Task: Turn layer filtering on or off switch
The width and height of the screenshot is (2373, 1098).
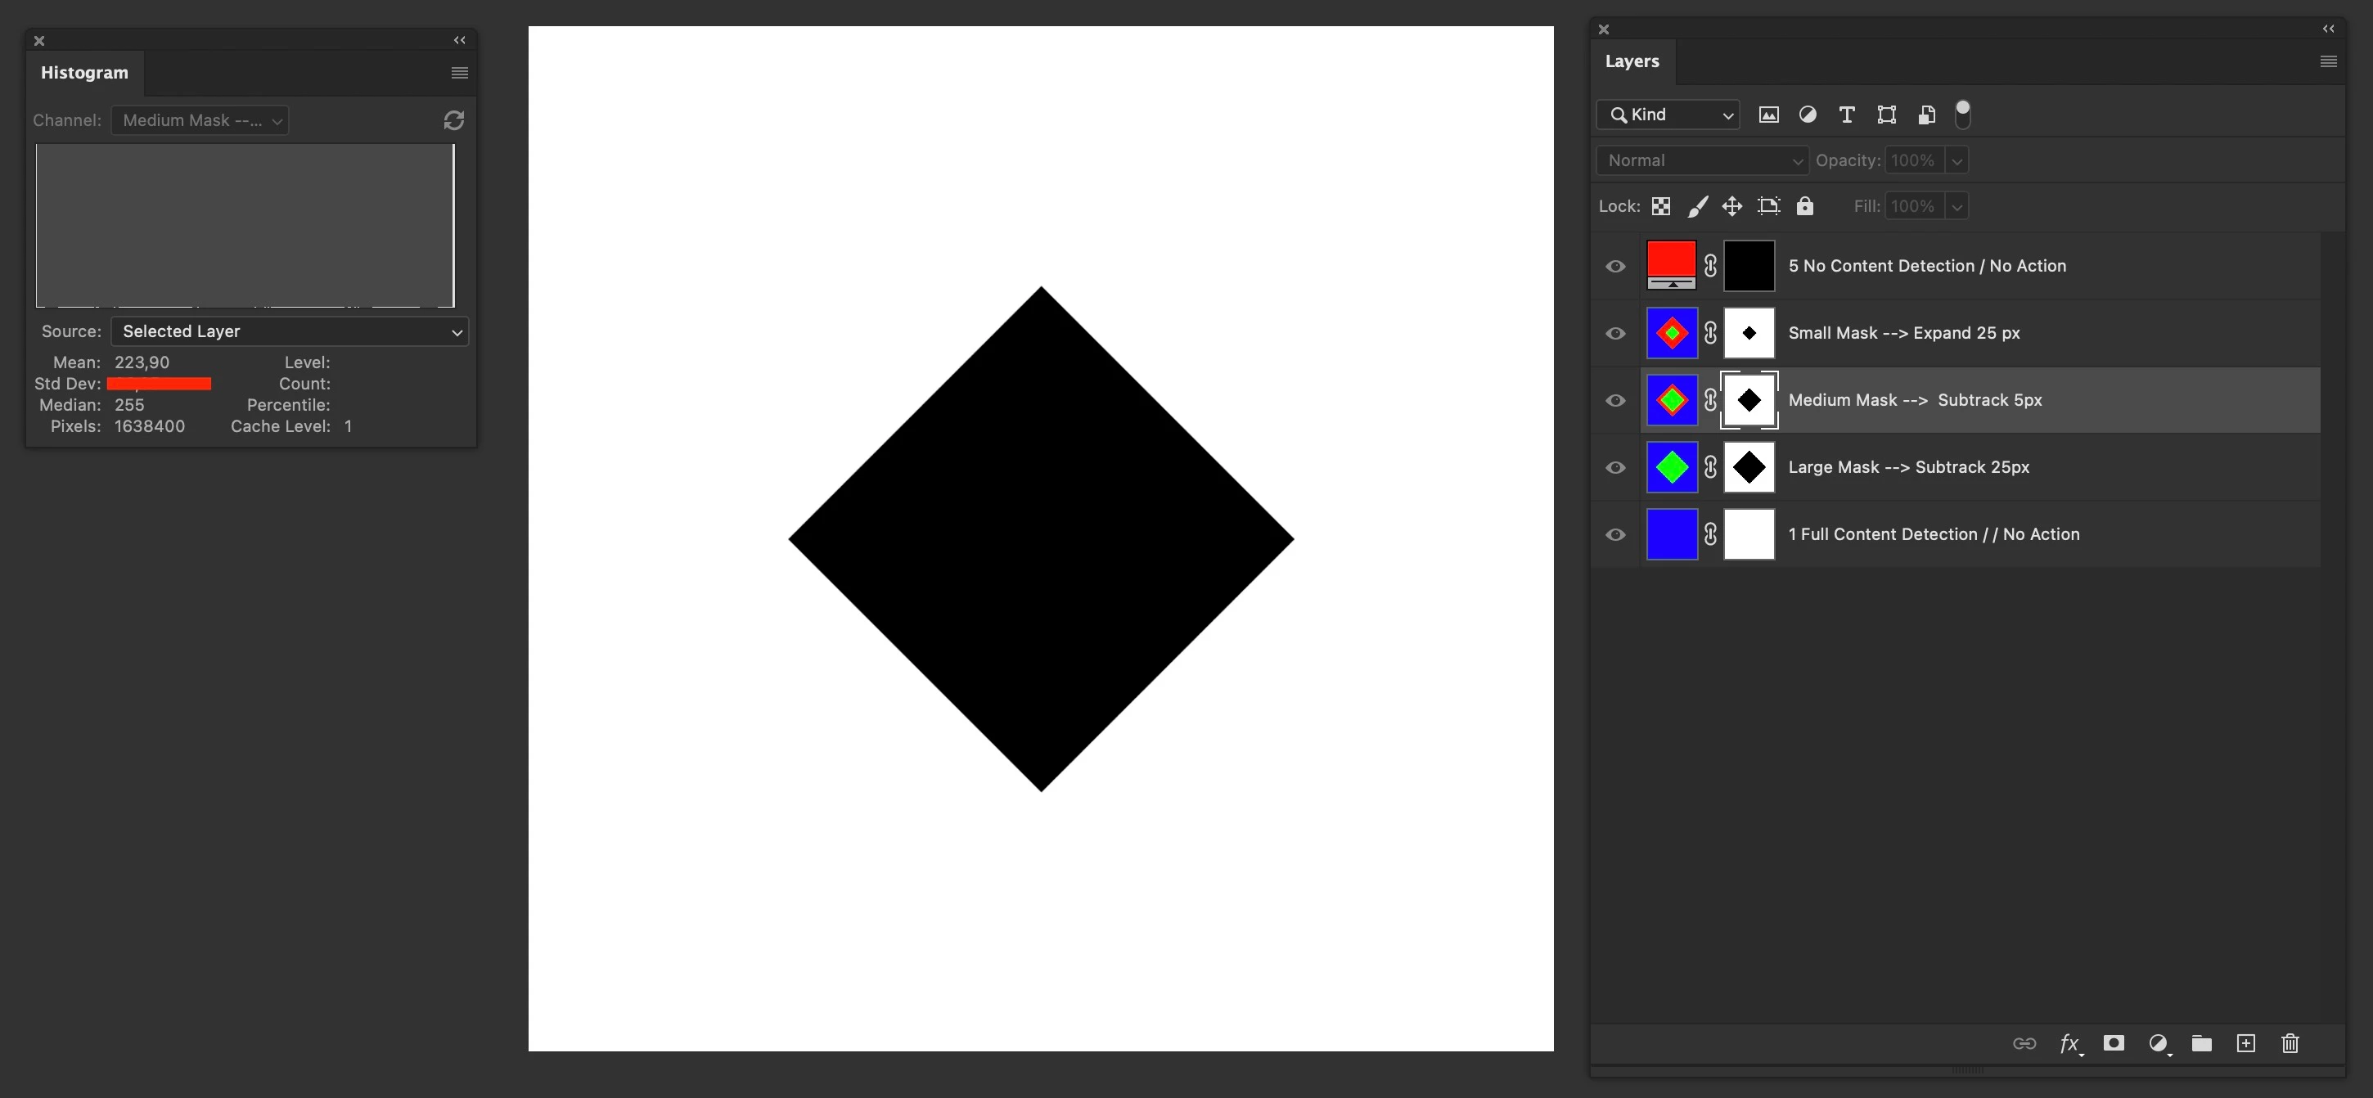Action: 1962,115
